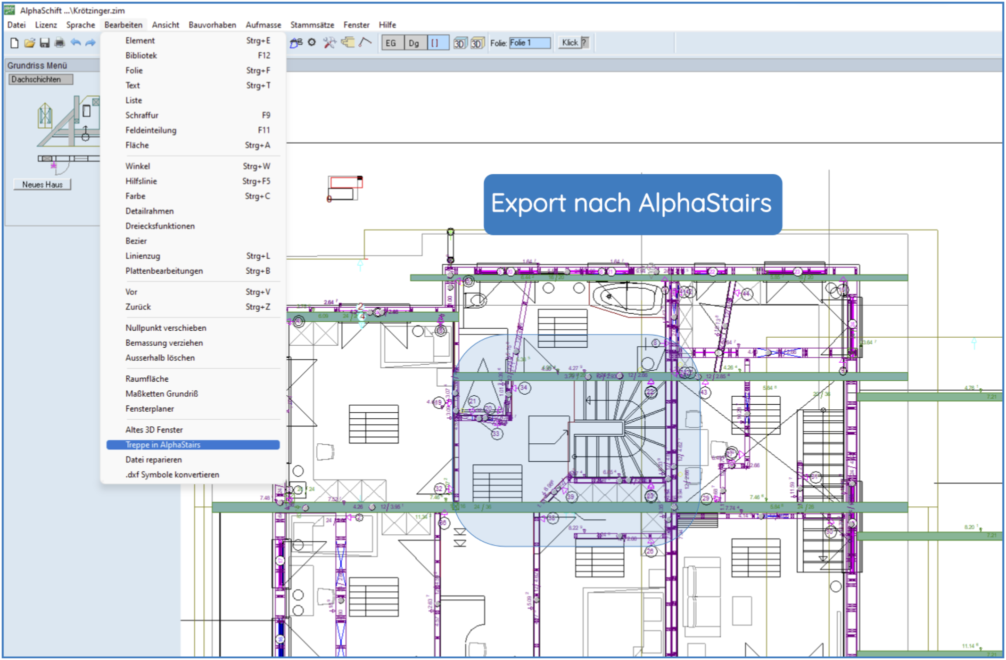
Task: Select the Bezier menu entry
Action: coord(193,241)
